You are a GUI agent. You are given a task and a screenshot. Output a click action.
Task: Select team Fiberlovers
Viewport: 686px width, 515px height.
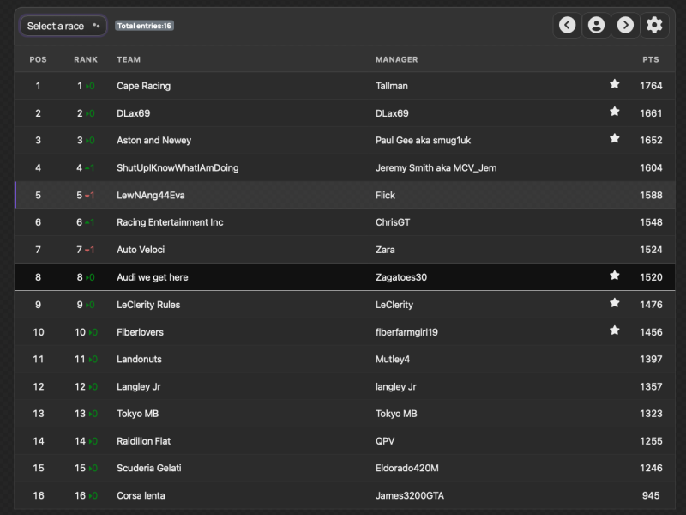(140, 332)
